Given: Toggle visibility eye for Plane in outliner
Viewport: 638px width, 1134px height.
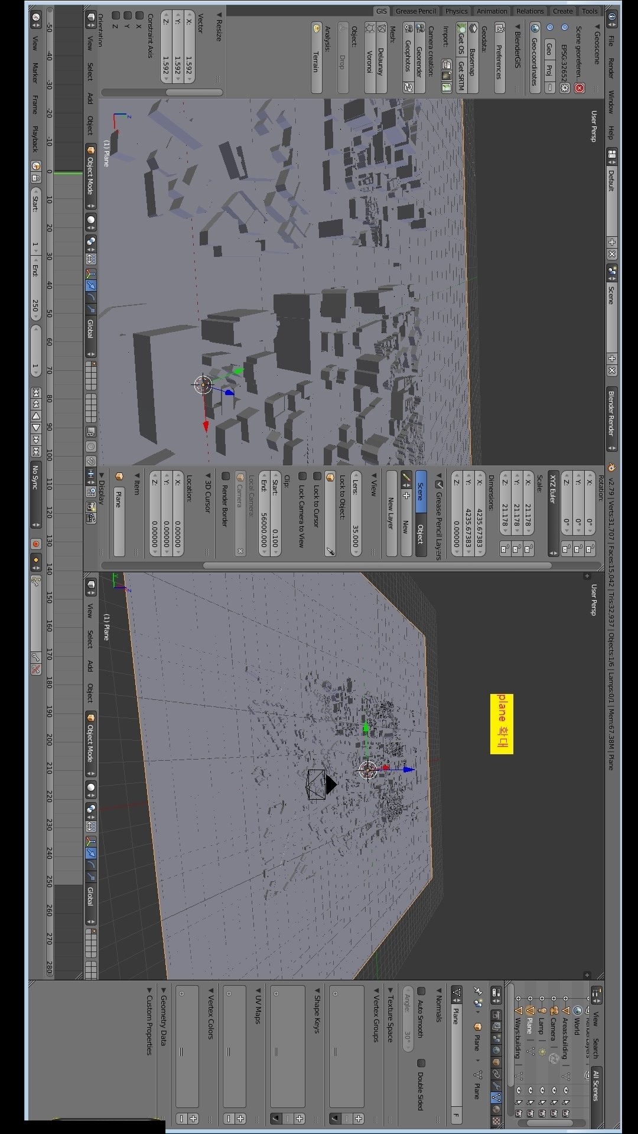Looking at the screenshot, I should 530,1090.
